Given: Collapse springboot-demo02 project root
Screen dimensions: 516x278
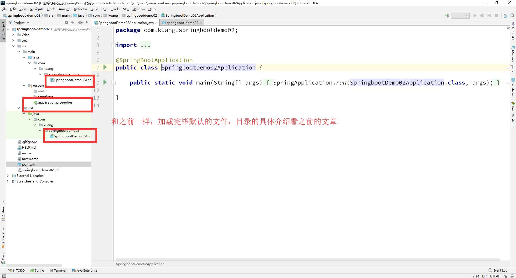Looking at the screenshot, I should [8, 29].
